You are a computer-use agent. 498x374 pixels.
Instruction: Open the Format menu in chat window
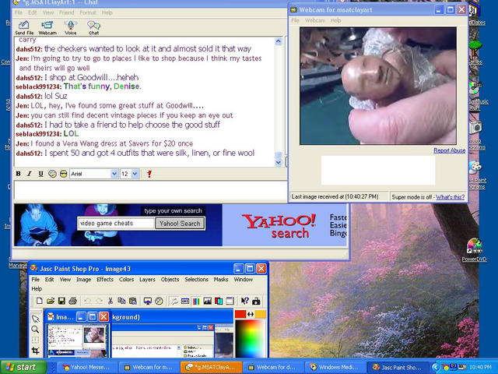[x=88, y=12]
